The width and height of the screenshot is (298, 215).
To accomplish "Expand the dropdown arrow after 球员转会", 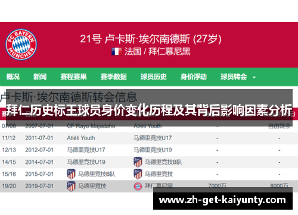I will (x=254, y=77).
